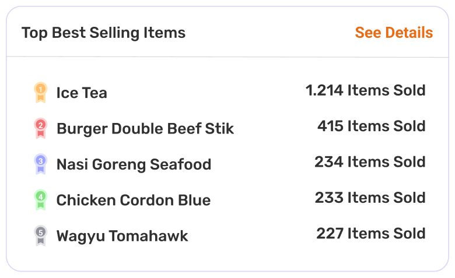Screen dimensions: 455x278
Task: Click the blue third-place medal icon
Action: 40,164
